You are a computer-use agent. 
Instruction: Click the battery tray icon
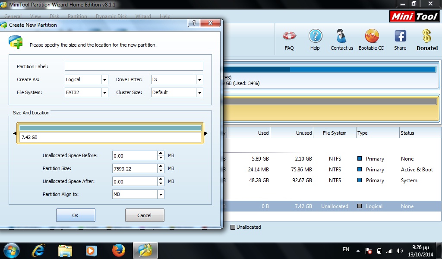point(379,250)
